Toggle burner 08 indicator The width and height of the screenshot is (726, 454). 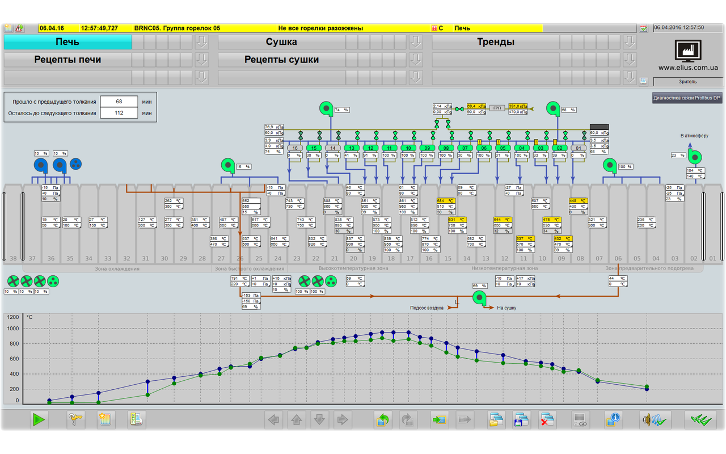[445, 148]
